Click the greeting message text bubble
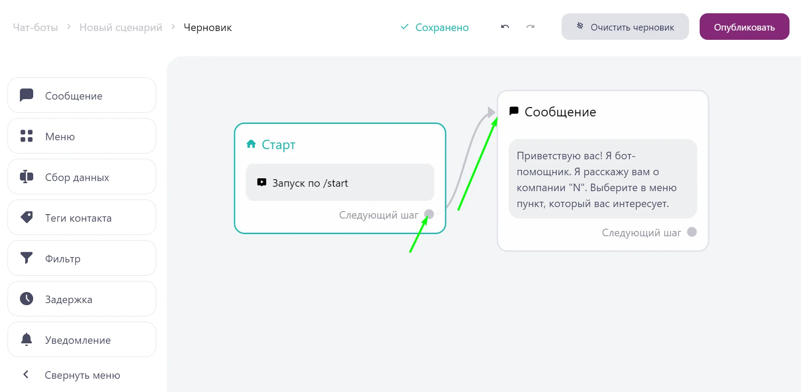Viewport: 801px width, 392px height. 602,179
